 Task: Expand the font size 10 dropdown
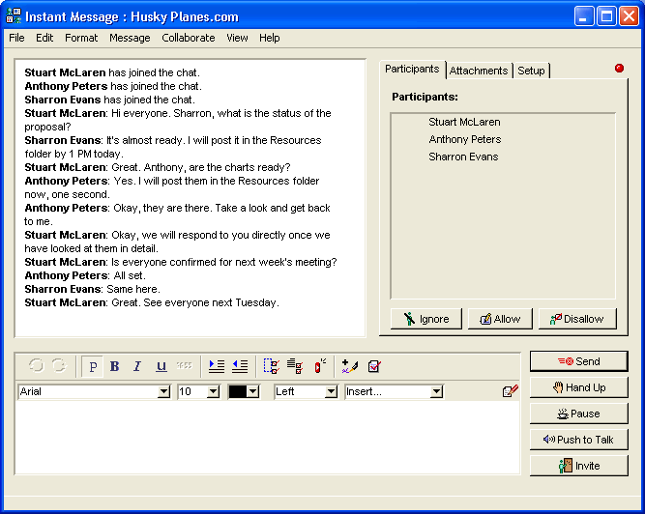213,391
